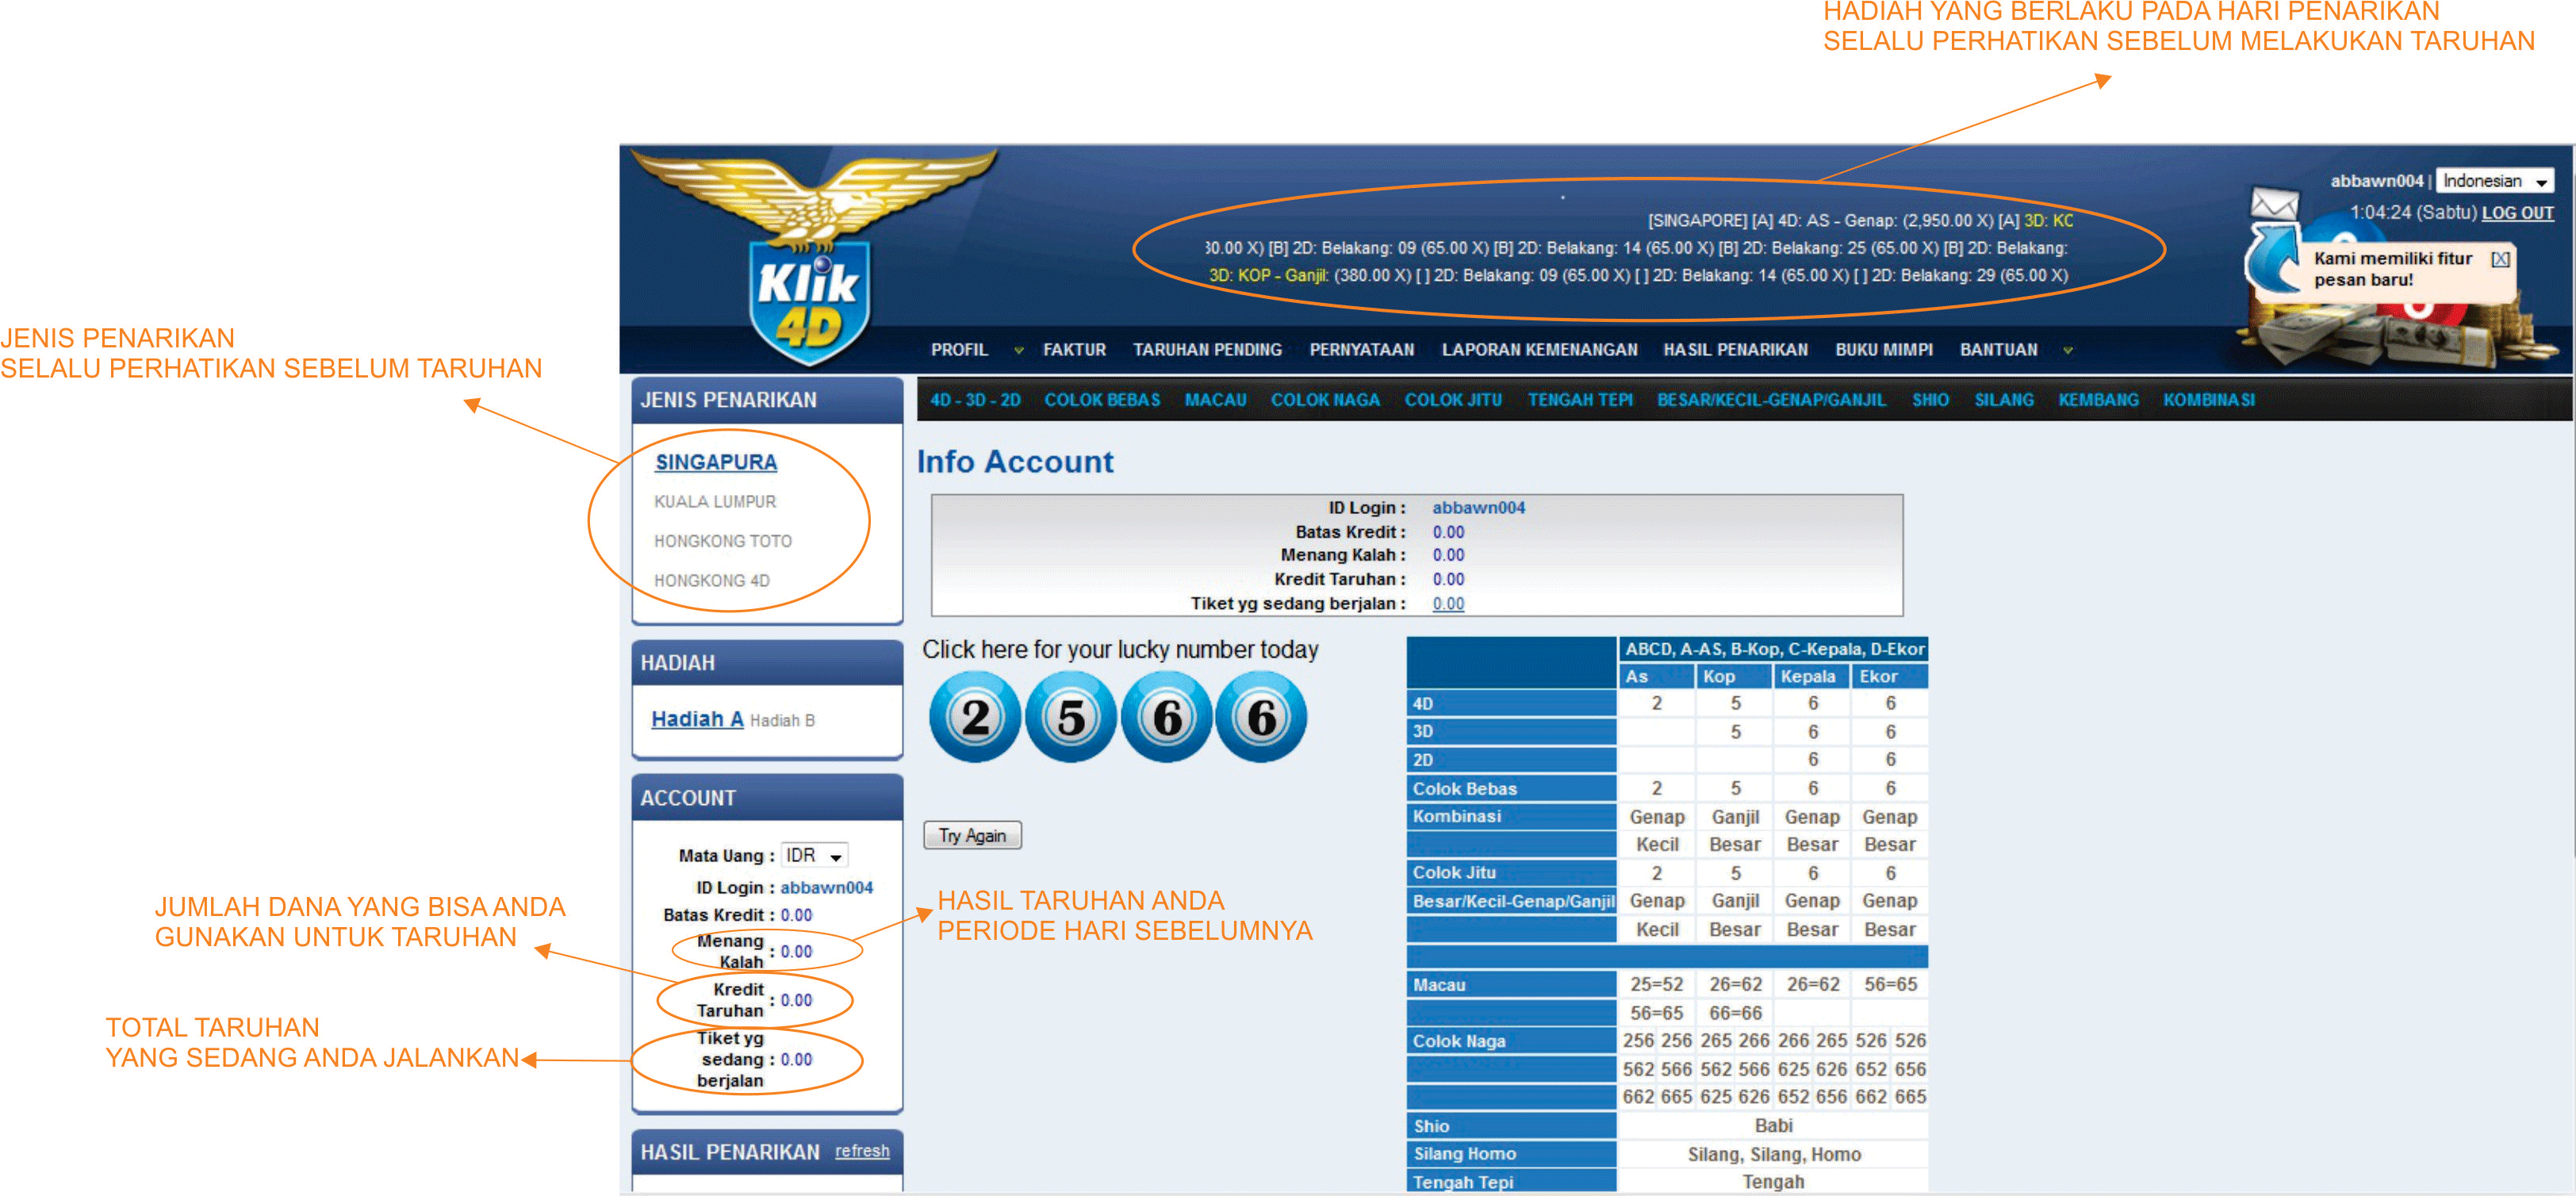Select the KOMBINASI tab
The width and height of the screenshot is (2576, 1196).
coord(2209,400)
